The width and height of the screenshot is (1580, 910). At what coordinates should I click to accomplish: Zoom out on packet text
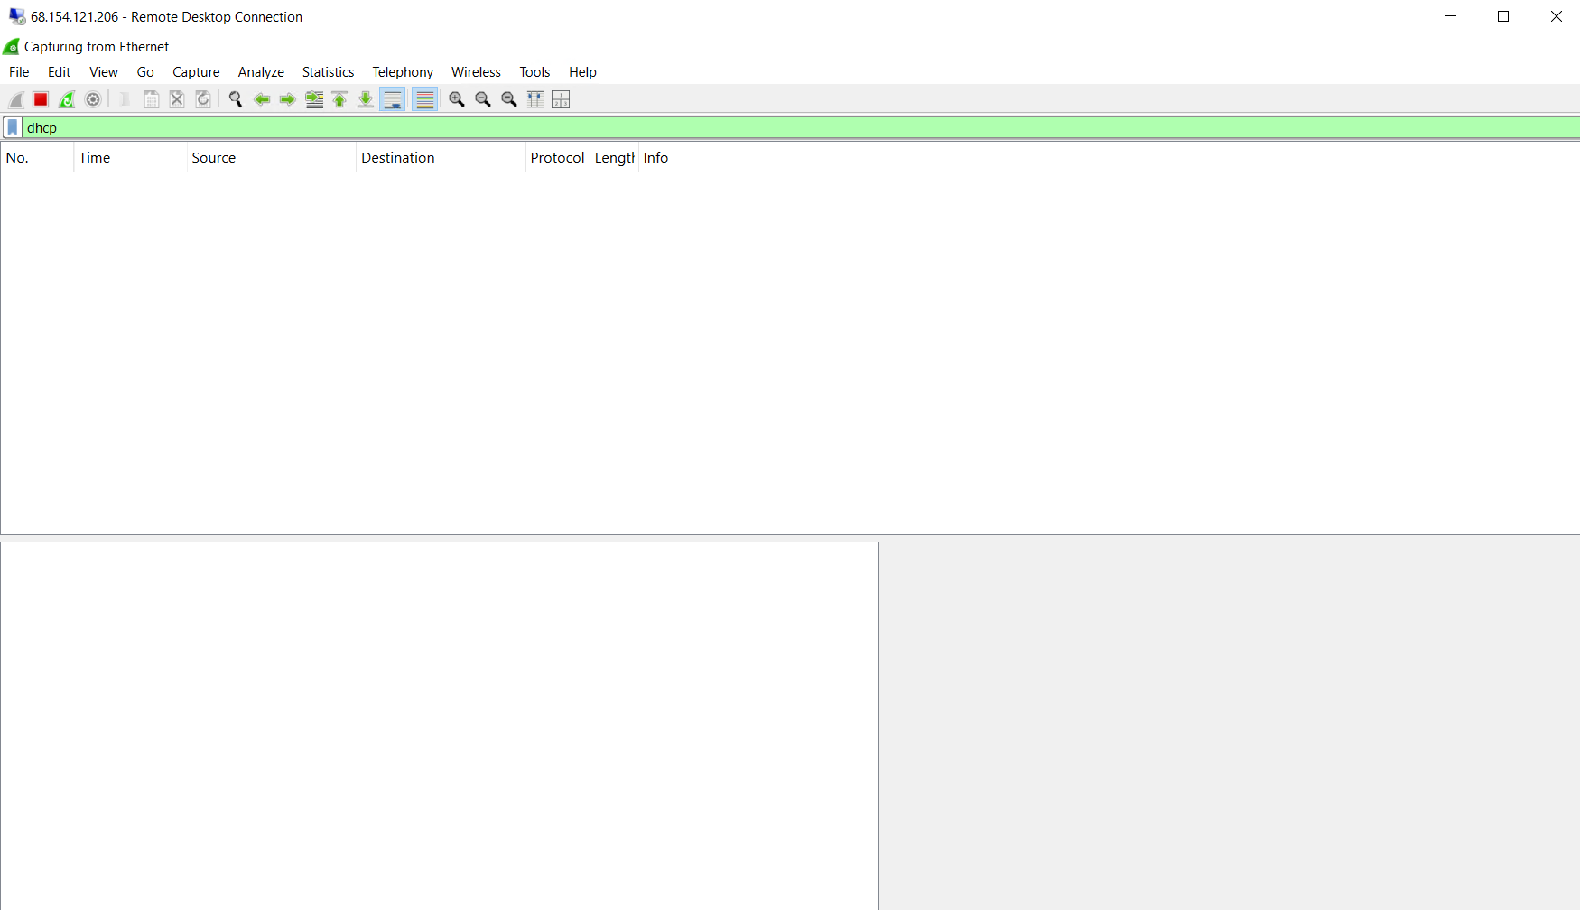click(483, 99)
